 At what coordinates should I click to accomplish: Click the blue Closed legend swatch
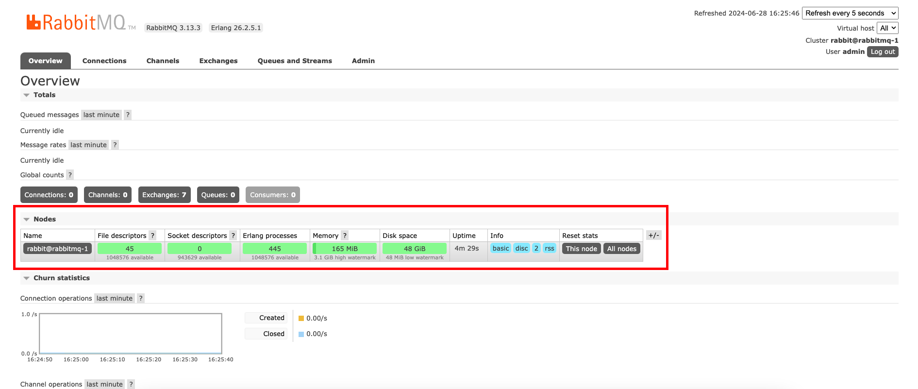301,334
